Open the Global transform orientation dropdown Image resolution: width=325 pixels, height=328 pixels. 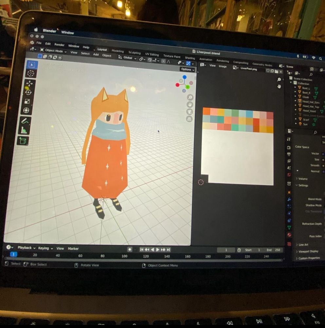tap(127, 57)
